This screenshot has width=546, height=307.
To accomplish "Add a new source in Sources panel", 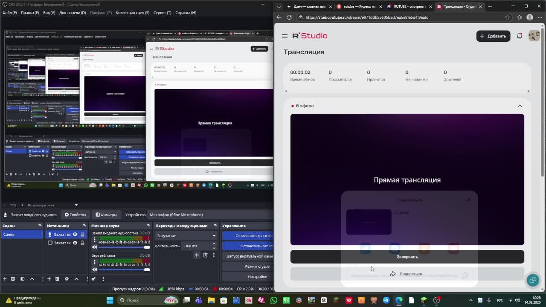I will [49, 279].
